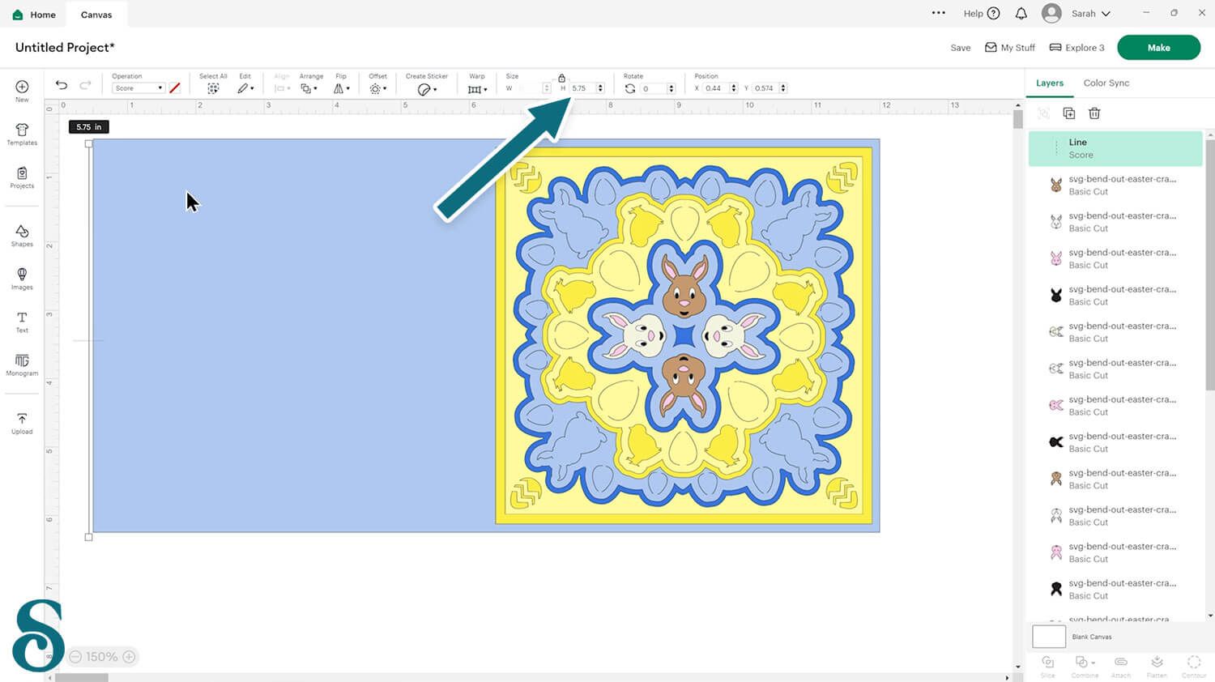Start a new project with the New icon
Image resolution: width=1215 pixels, height=682 pixels.
click(x=22, y=91)
